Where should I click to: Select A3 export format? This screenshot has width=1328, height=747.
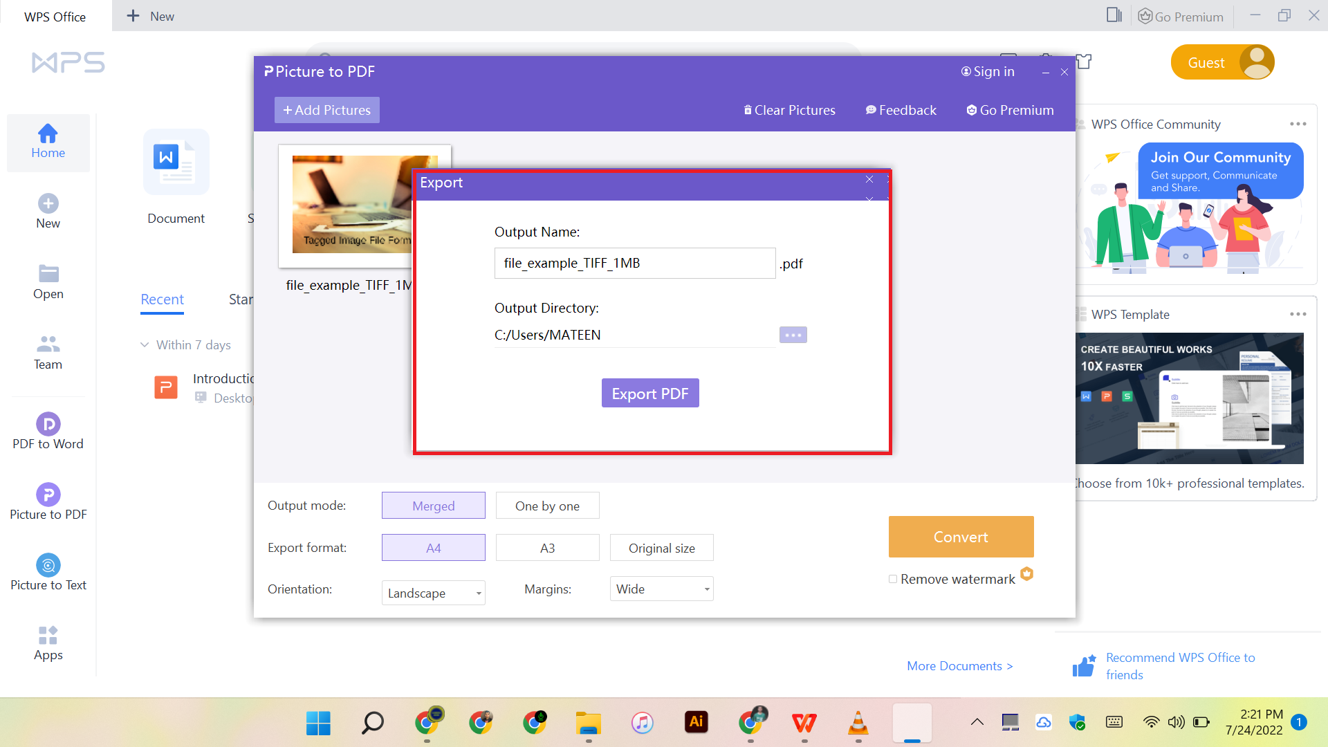coord(547,547)
